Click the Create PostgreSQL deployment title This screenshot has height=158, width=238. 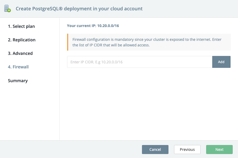pos(79,9)
